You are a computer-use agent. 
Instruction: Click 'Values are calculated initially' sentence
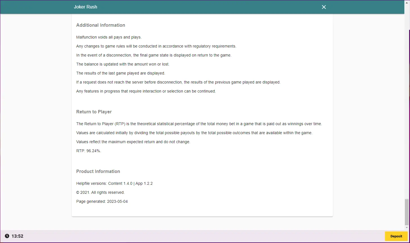pos(194,133)
